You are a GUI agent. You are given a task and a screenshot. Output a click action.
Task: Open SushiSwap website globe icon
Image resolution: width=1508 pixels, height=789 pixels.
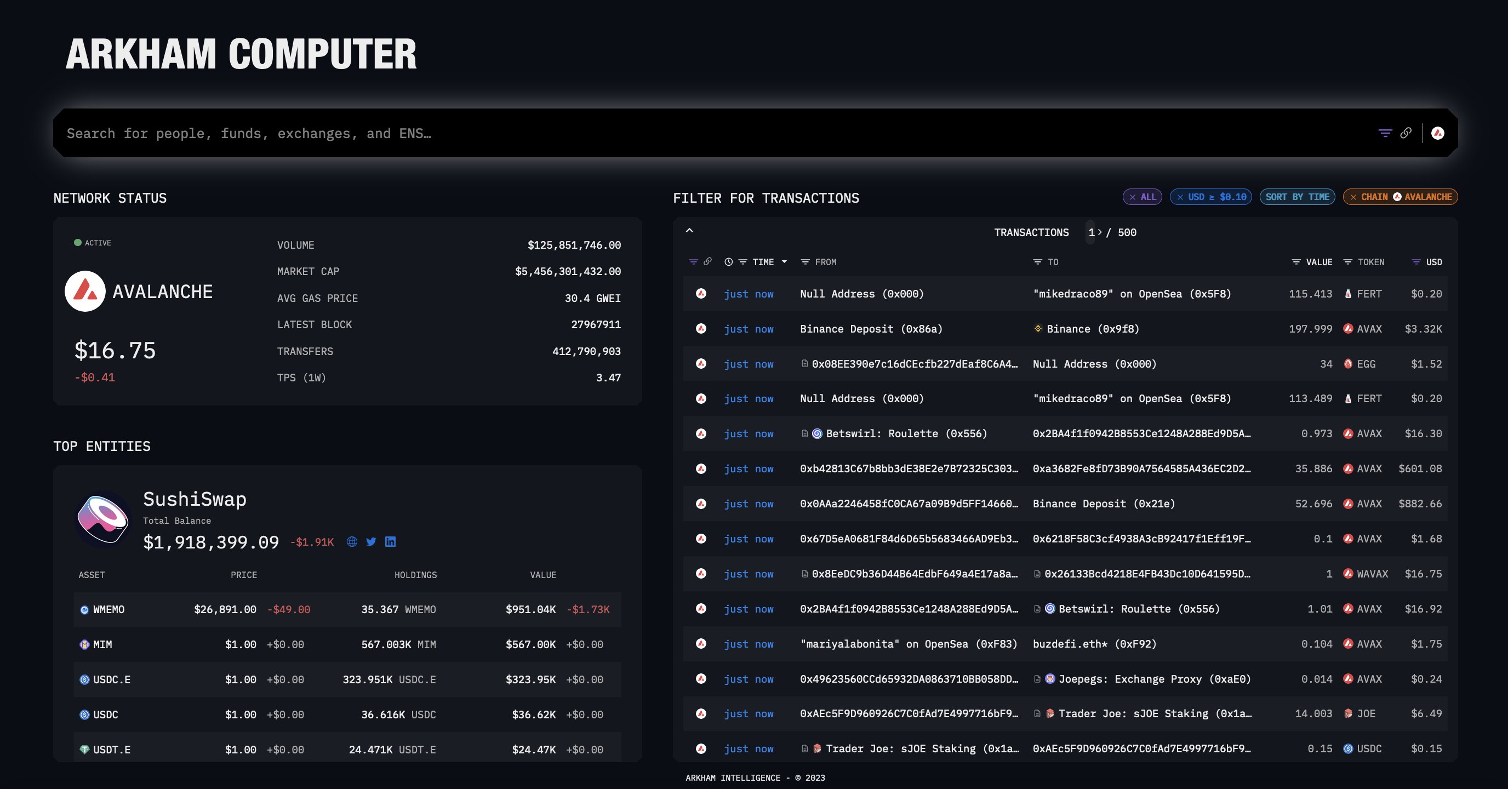click(x=352, y=541)
